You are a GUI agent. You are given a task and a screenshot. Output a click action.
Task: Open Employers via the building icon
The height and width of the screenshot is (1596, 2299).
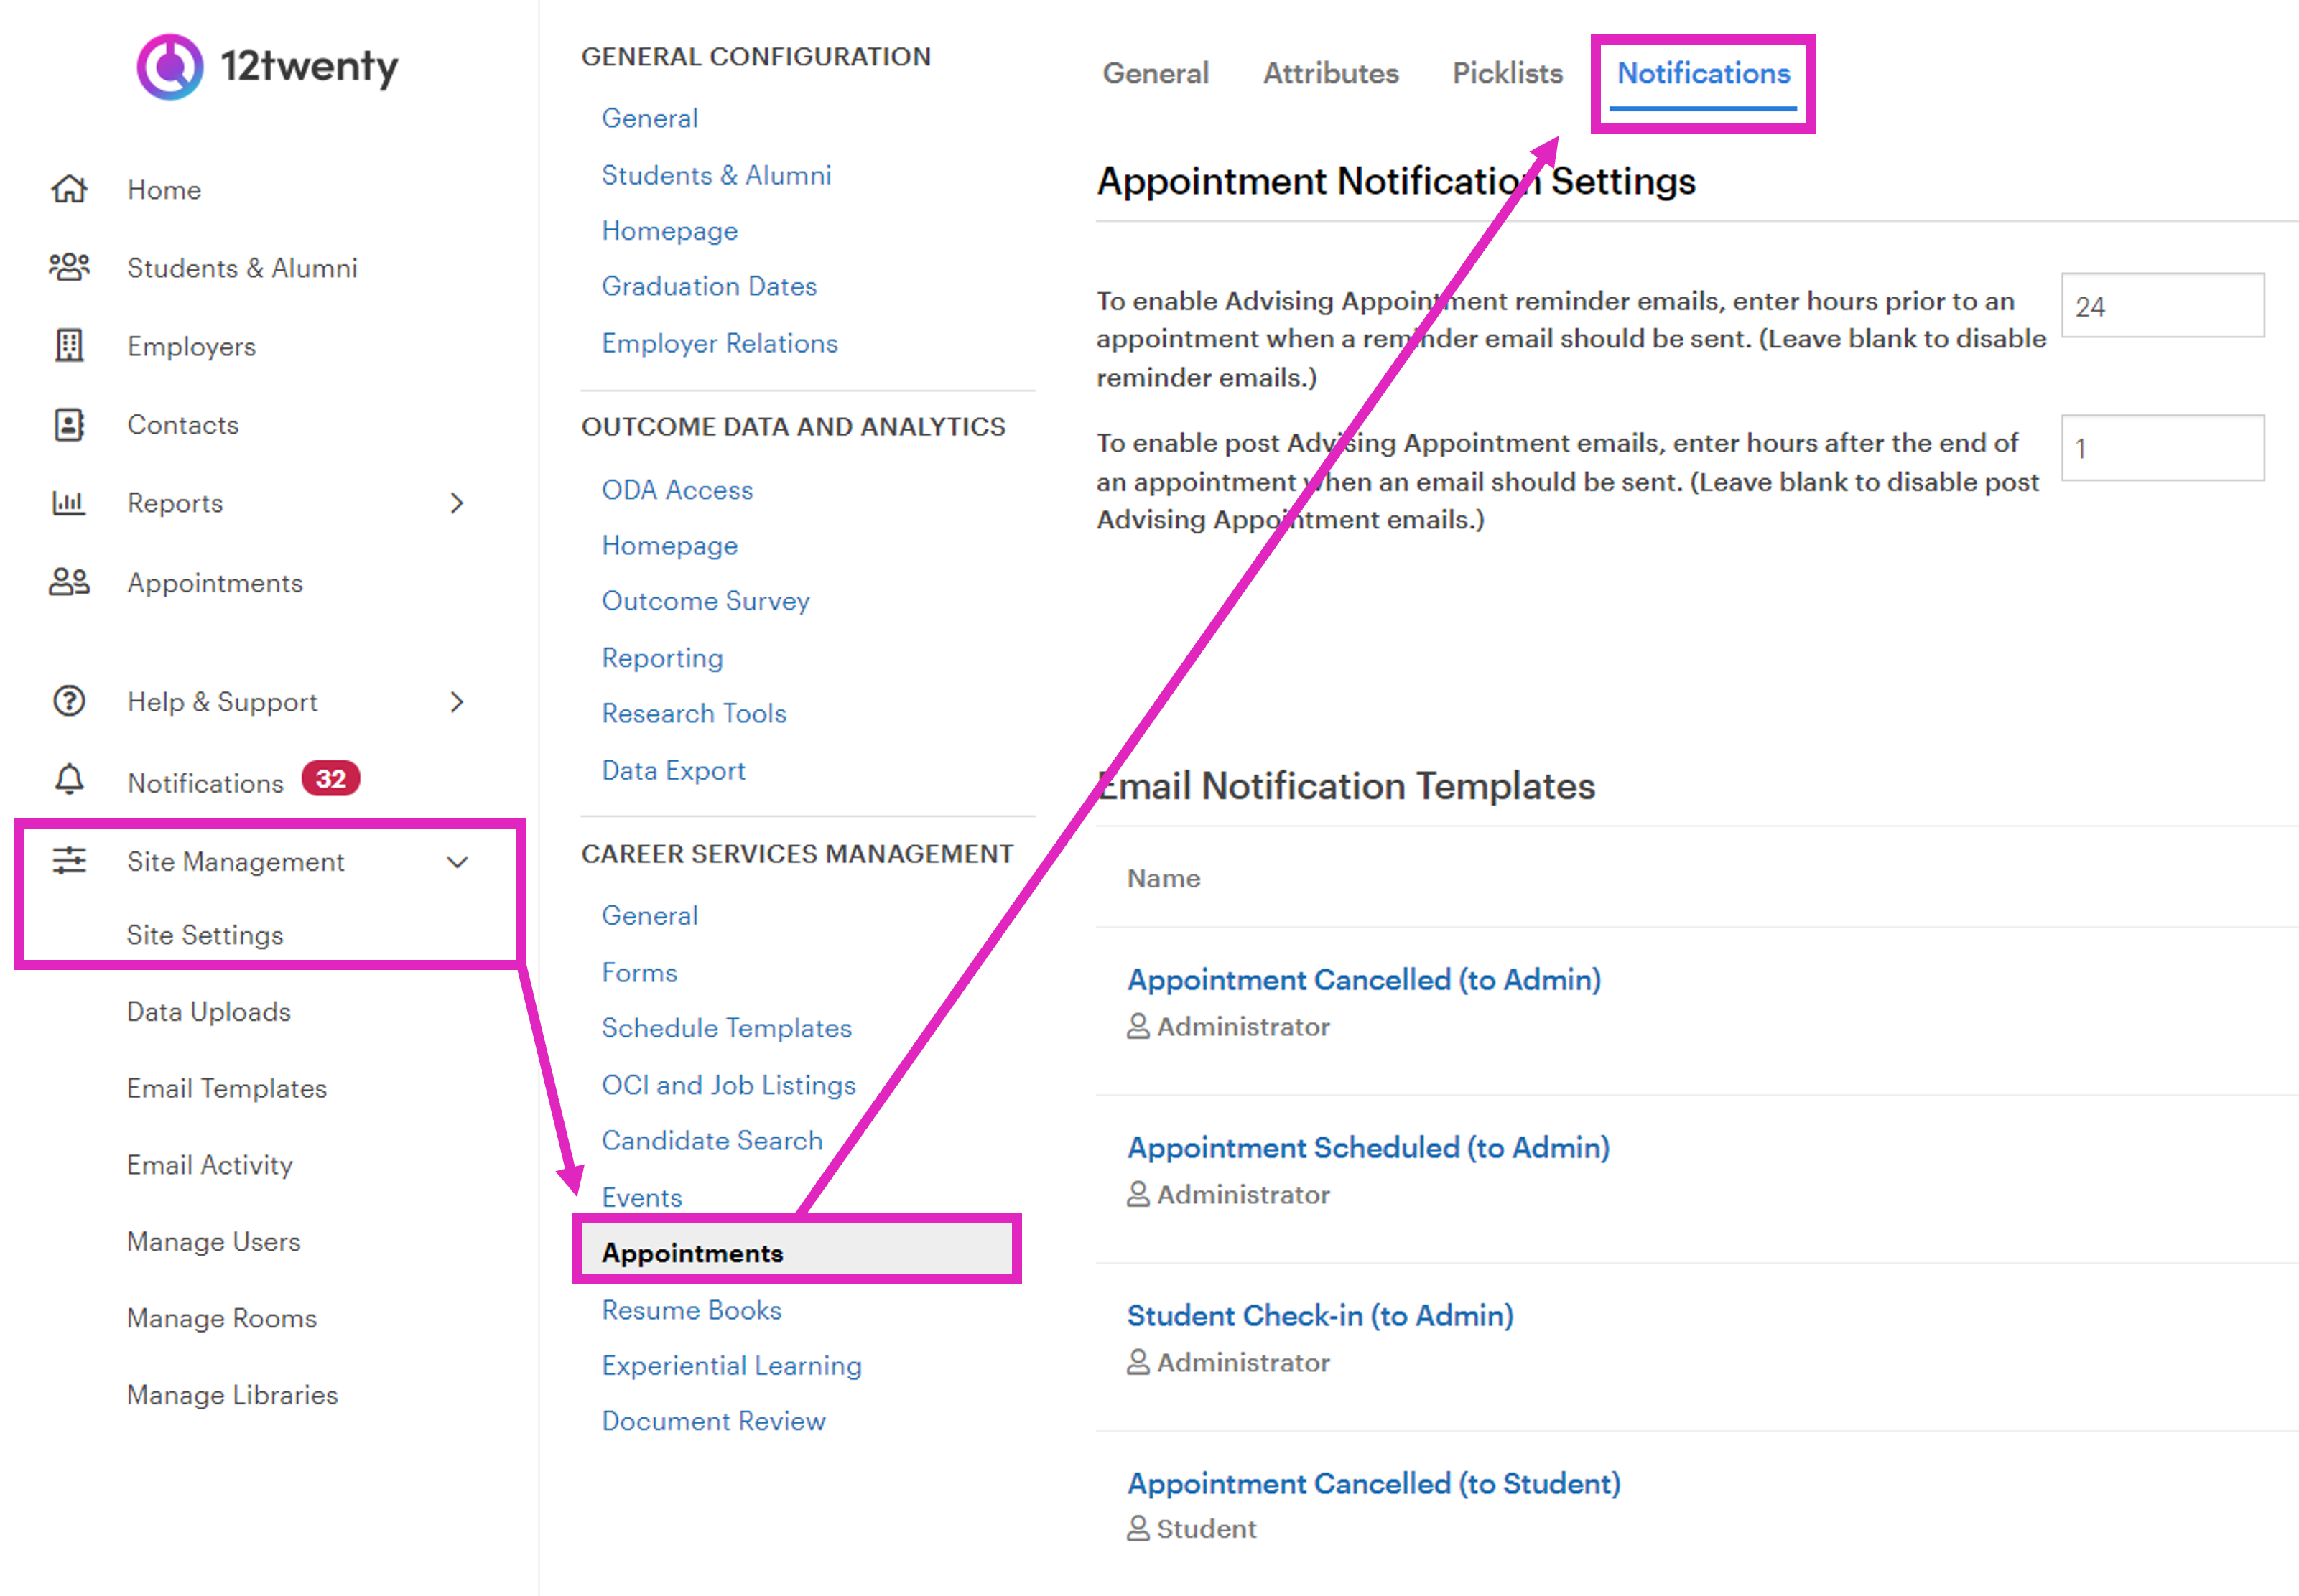68,346
